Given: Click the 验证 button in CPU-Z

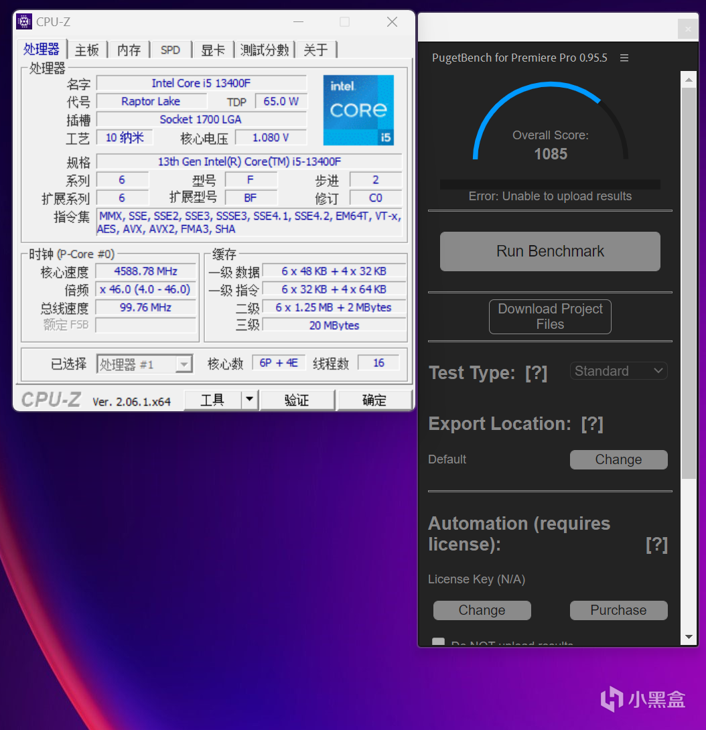Looking at the screenshot, I should click(297, 400).
